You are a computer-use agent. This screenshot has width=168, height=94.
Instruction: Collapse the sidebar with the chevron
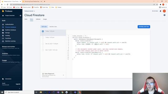19,89
